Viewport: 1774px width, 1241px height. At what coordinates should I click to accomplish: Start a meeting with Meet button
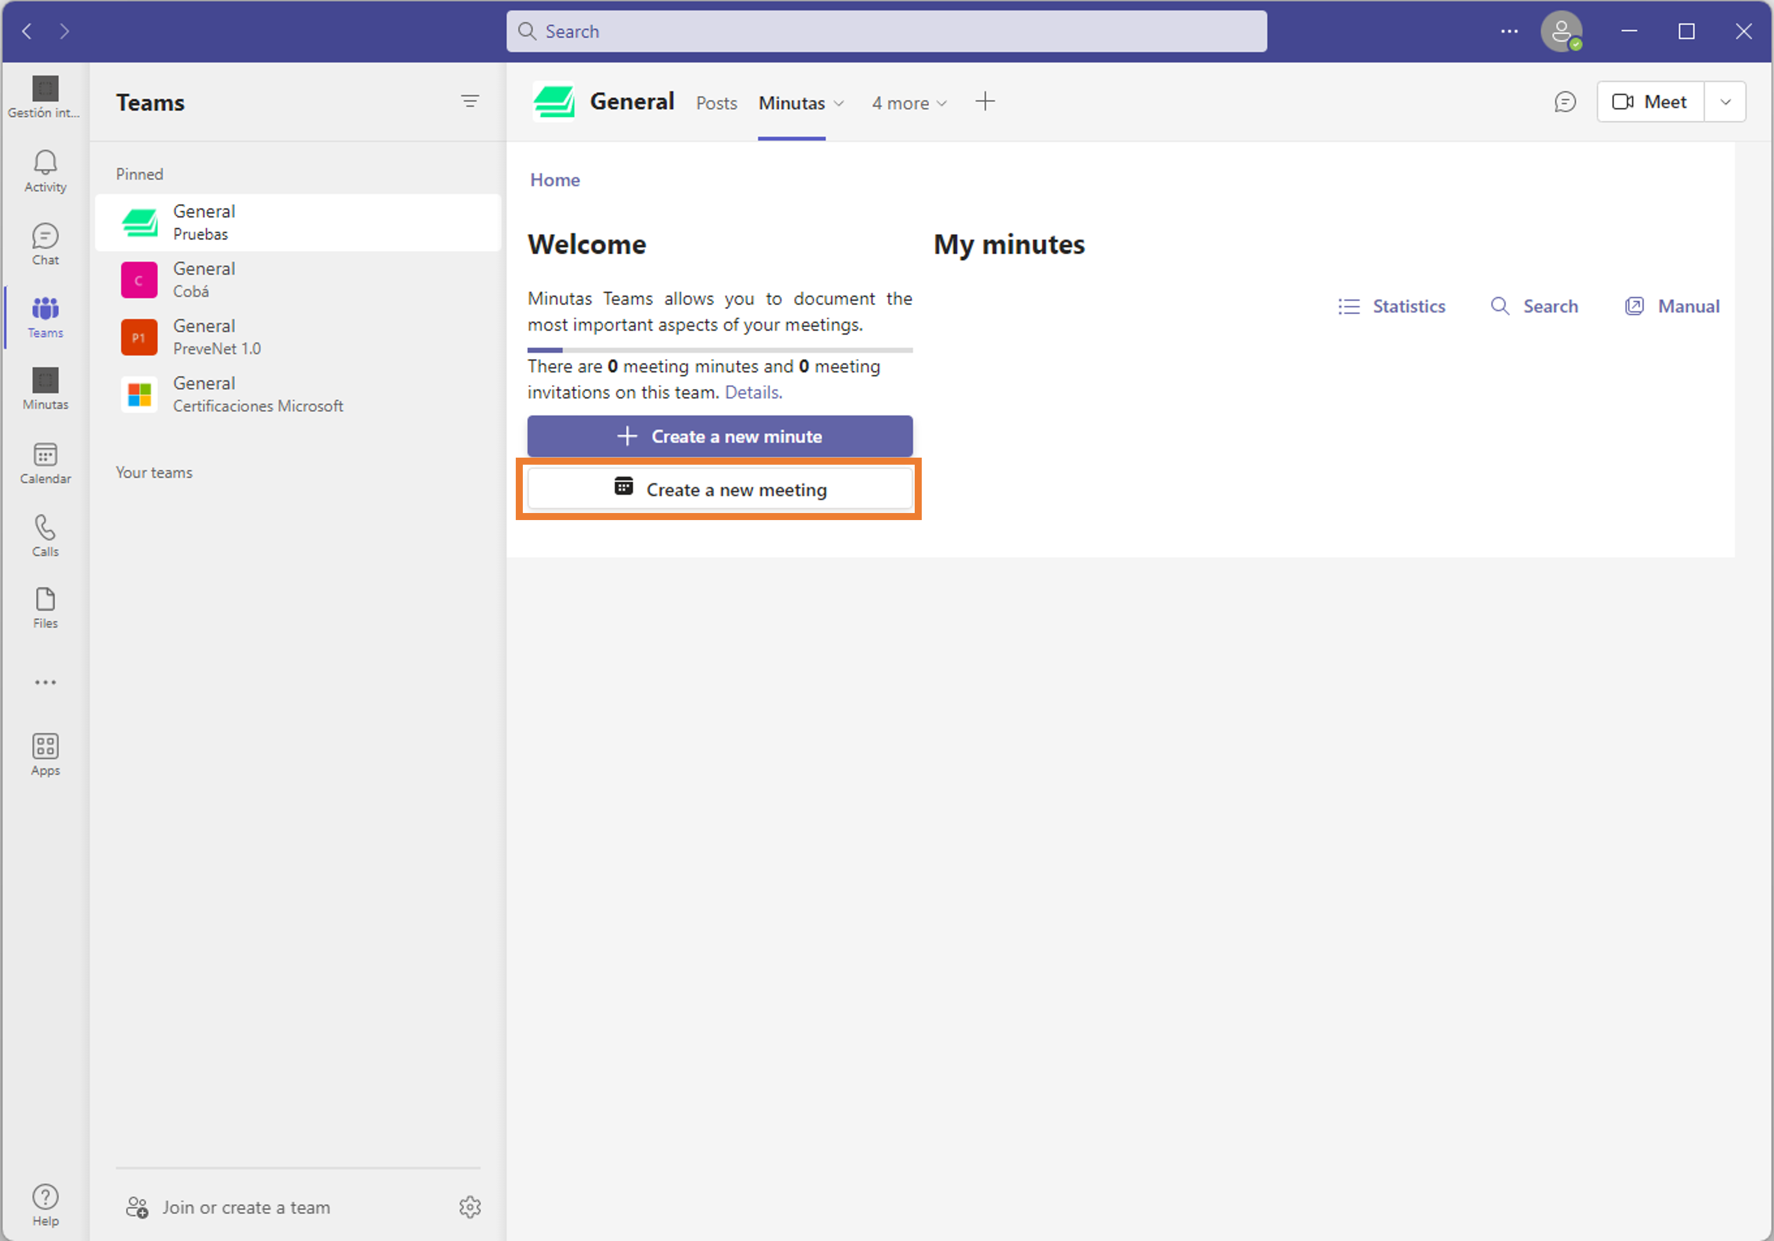click(1651, 102)
